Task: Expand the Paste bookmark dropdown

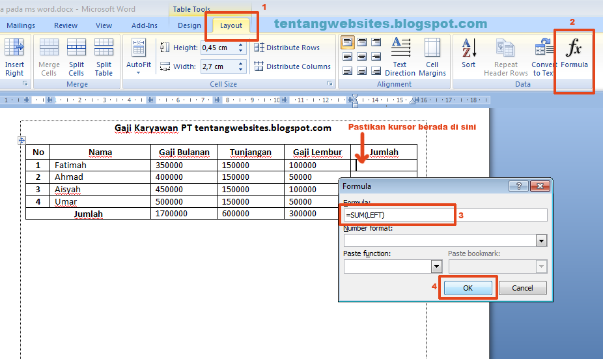Action: coord(542,266)
